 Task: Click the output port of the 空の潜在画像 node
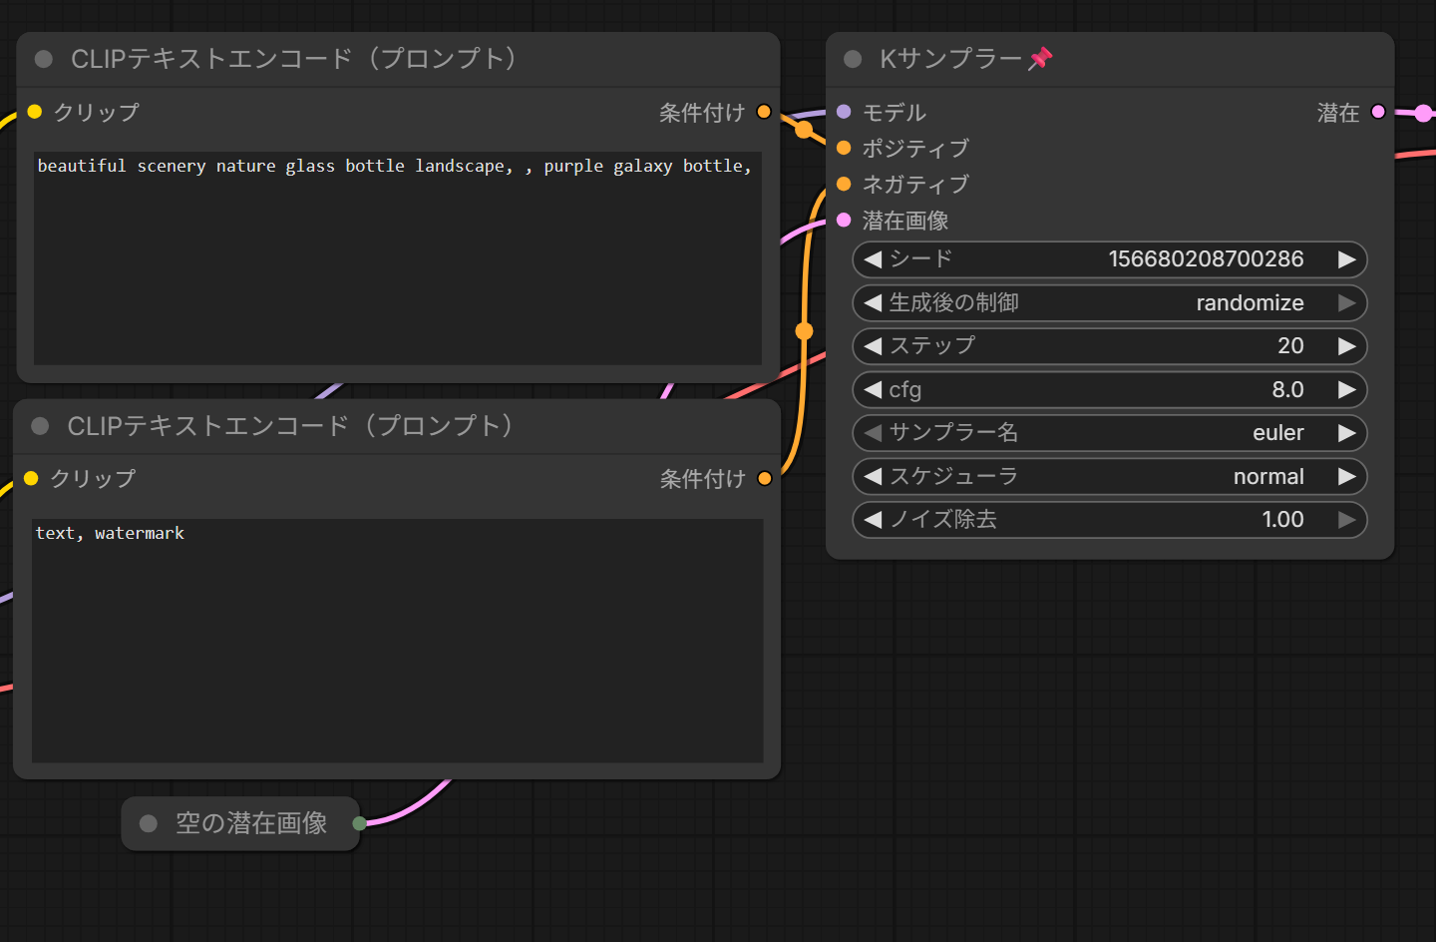tap(359, 823)
